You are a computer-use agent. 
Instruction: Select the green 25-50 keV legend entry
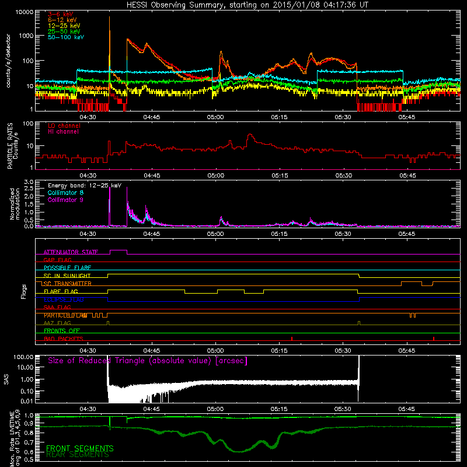coord(64,32)
